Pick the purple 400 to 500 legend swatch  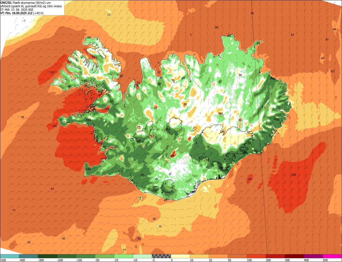tap(313, 256)
